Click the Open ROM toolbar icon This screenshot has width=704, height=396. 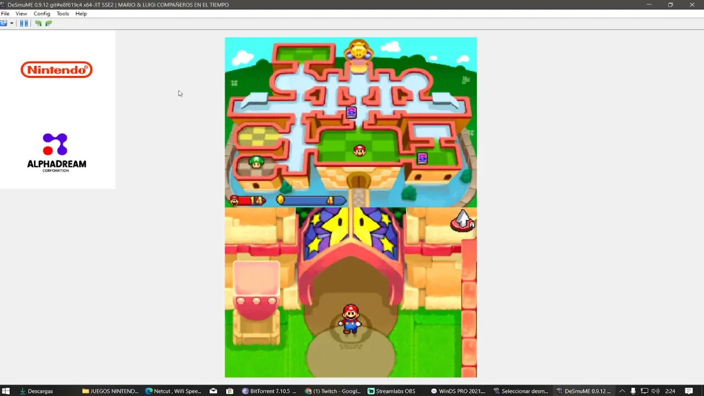pos(4,23)
